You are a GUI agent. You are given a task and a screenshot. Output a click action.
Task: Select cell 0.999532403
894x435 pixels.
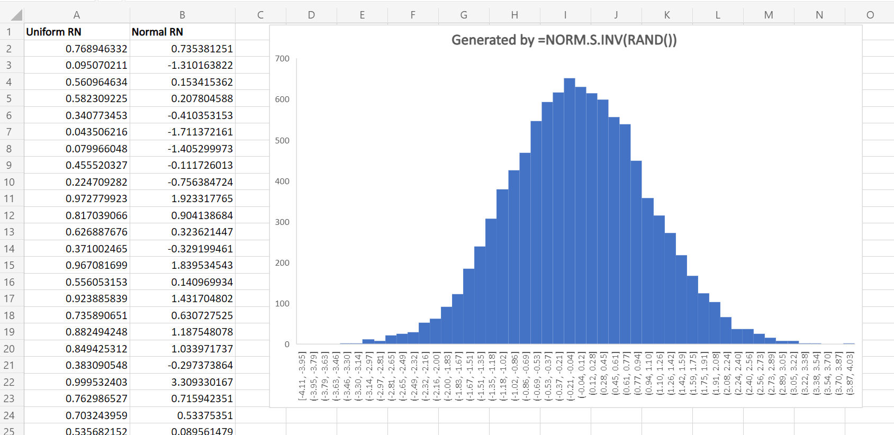tap(77, 382)
